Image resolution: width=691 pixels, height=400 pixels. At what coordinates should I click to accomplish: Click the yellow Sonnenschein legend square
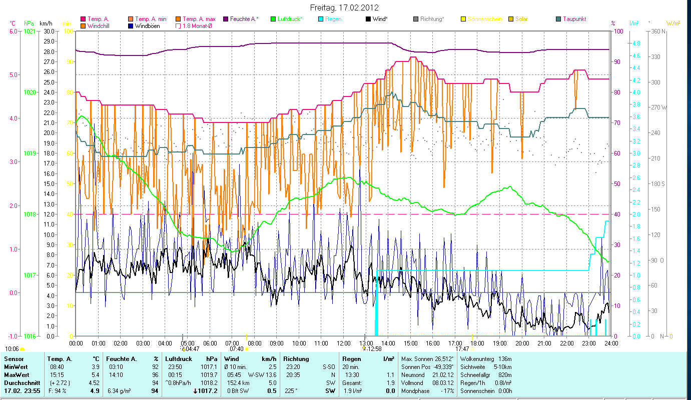click(x=463, y=19)
